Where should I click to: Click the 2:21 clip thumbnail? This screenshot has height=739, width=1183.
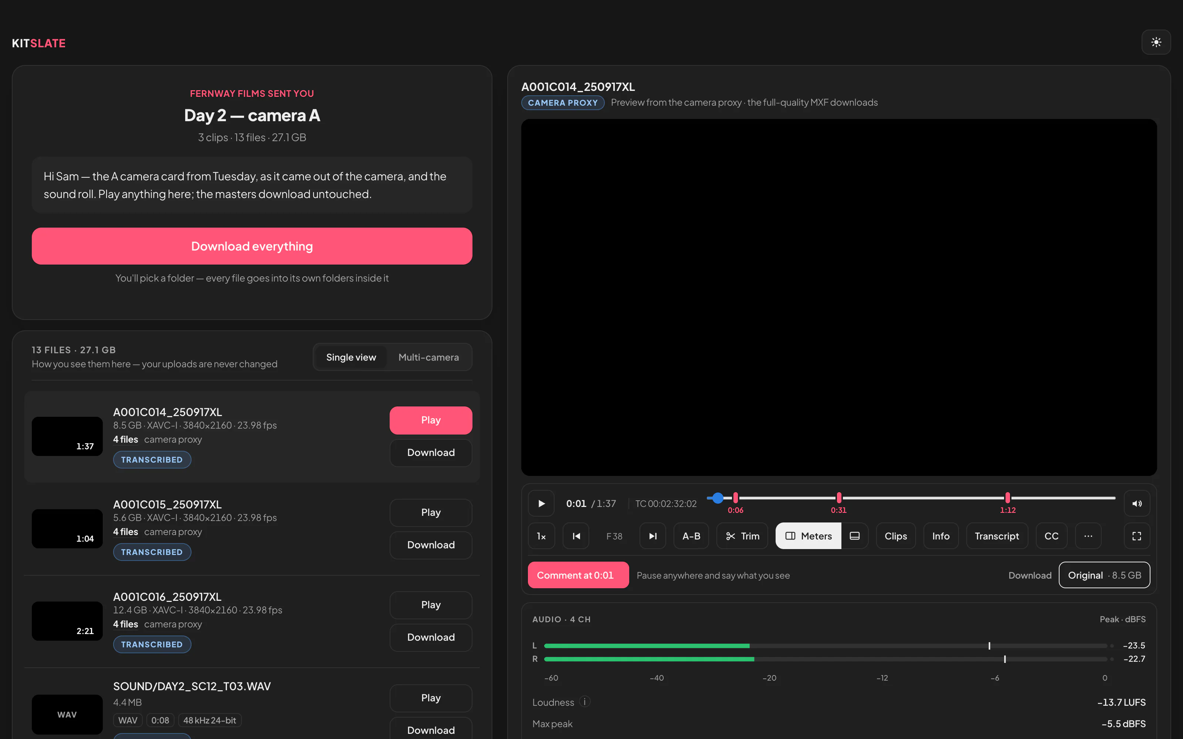coord(67,621)
